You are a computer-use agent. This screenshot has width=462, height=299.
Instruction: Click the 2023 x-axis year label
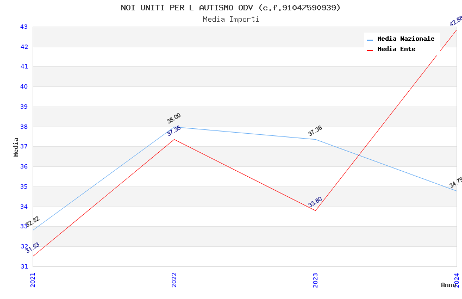click(315, 279)
